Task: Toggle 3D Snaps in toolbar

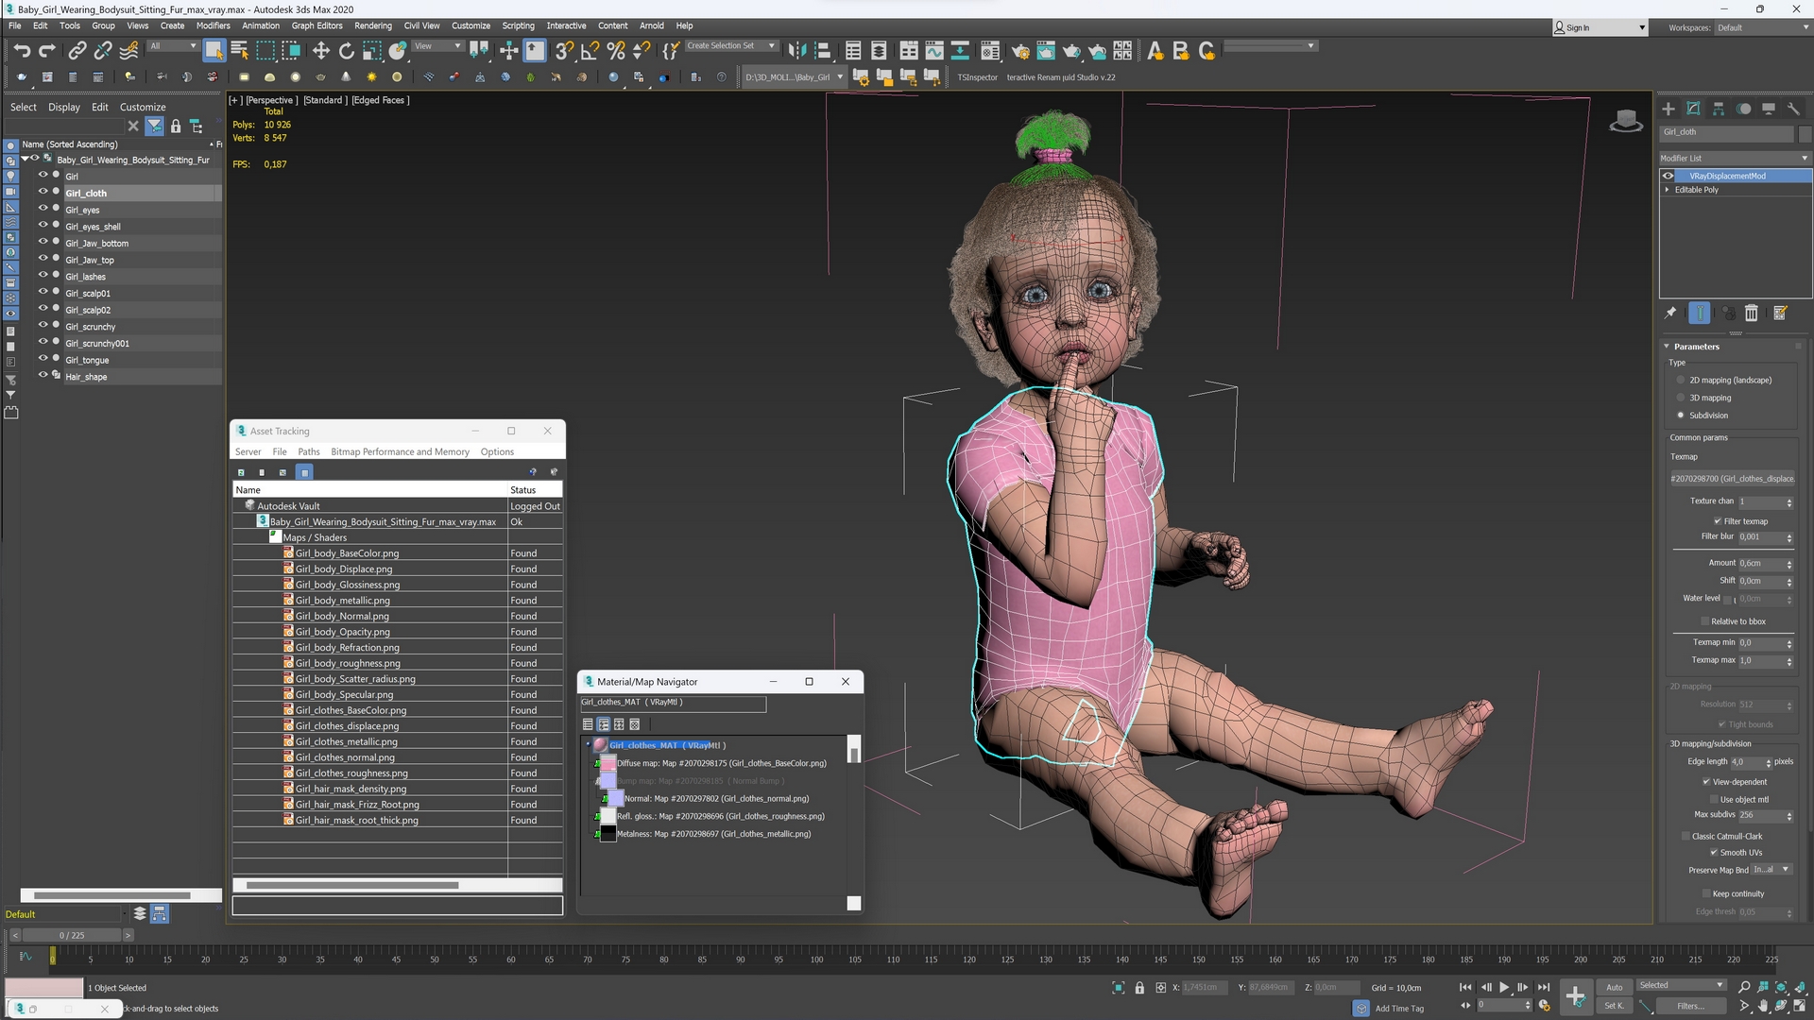Action: pos(564,50)
